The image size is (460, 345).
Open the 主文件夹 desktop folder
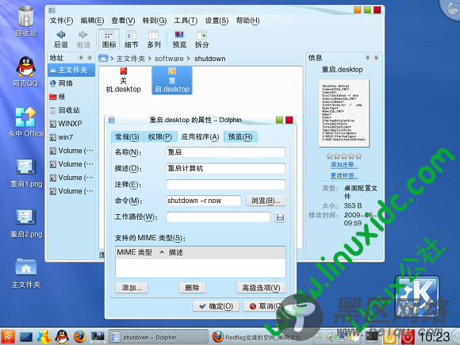point(26,274)
